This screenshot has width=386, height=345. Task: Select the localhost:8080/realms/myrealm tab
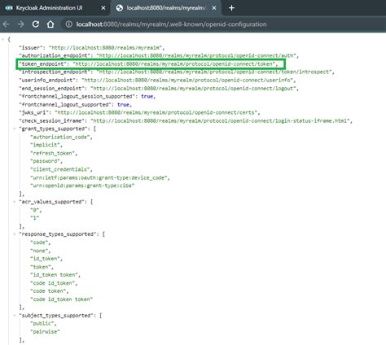(165, 8)
